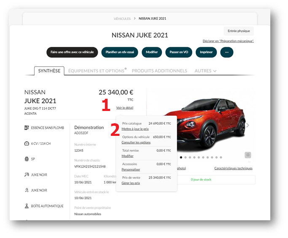Click the Modifier pill button
288x238 pixels.
point(152,52)
